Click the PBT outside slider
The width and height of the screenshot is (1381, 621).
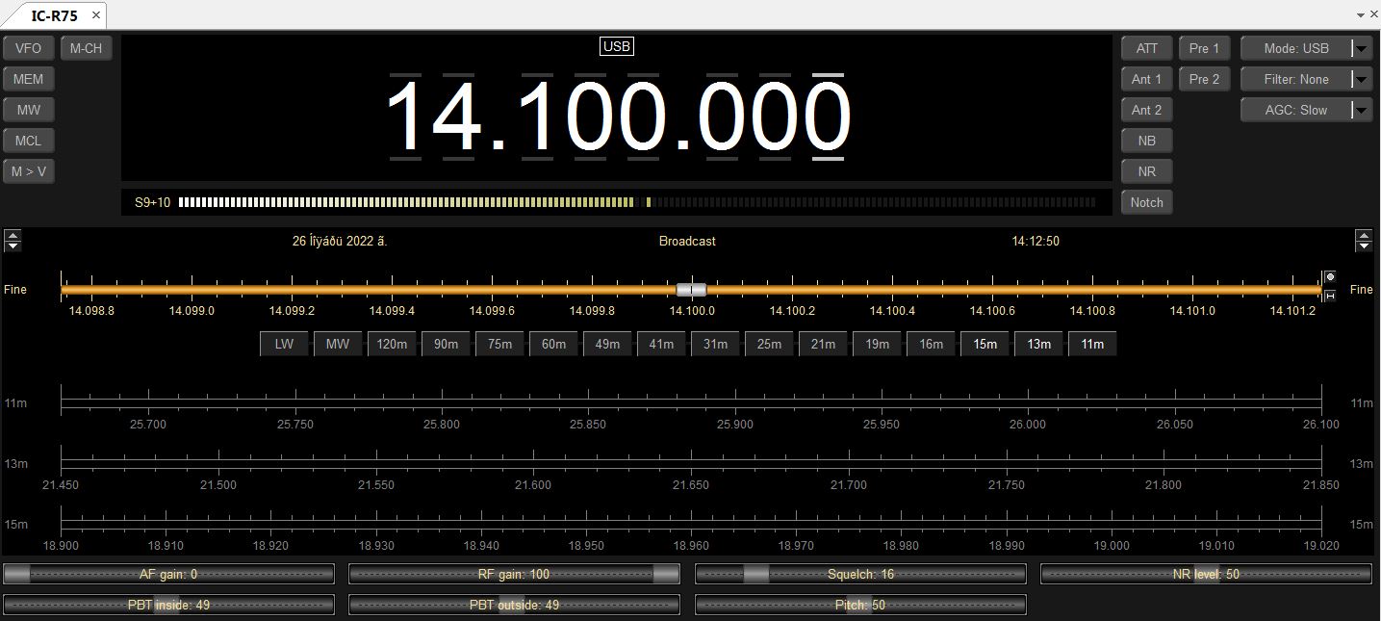click(514, 605)
